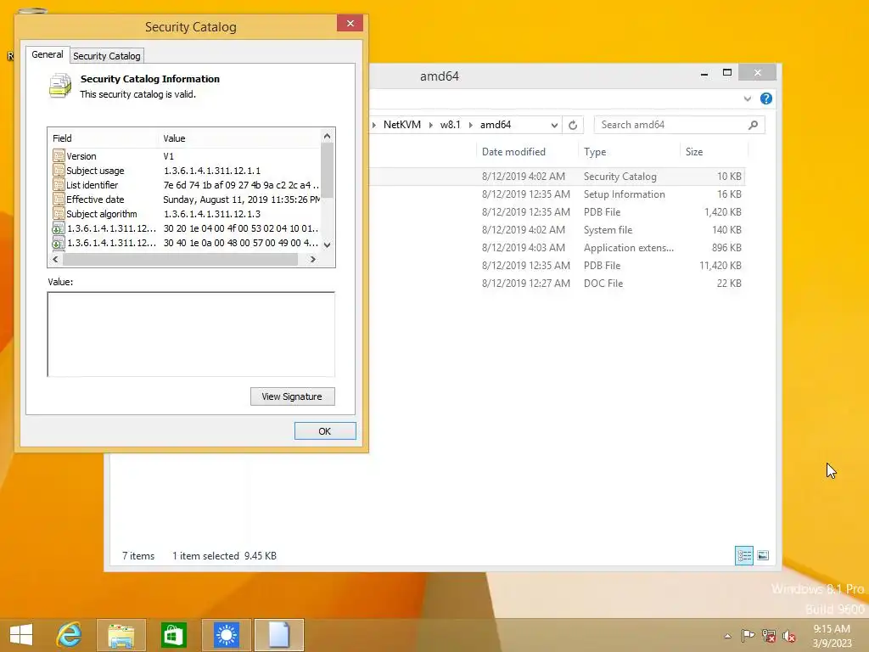Viewport: 869px width, 652px height.
Task: Refresh the amd64 folder view
Action: (573, 126)
